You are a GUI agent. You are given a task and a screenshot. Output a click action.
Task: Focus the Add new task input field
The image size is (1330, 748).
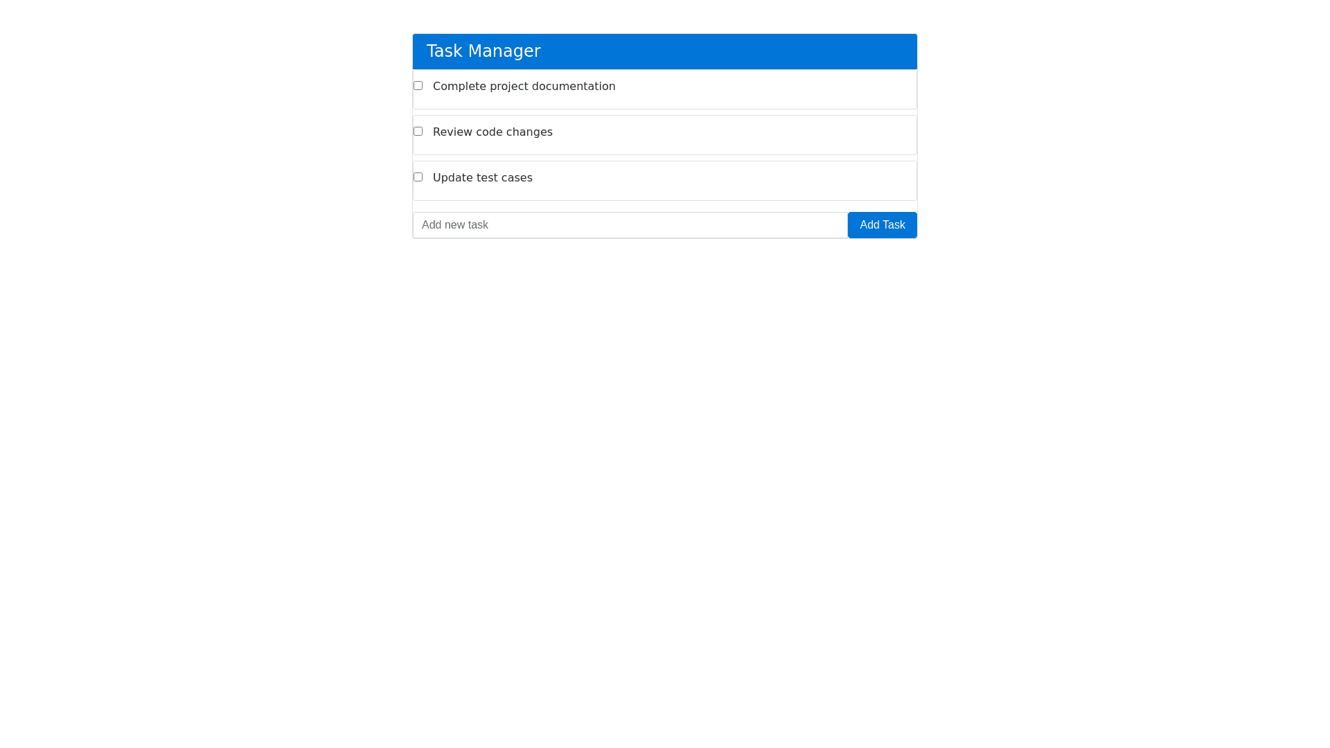click(x=630, y=225)
